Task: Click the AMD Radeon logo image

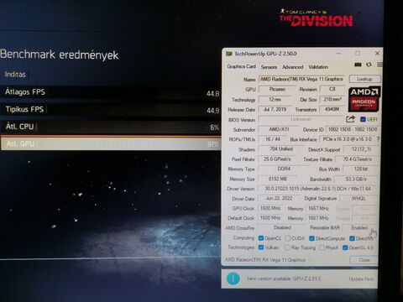Action: coord(364,99)
